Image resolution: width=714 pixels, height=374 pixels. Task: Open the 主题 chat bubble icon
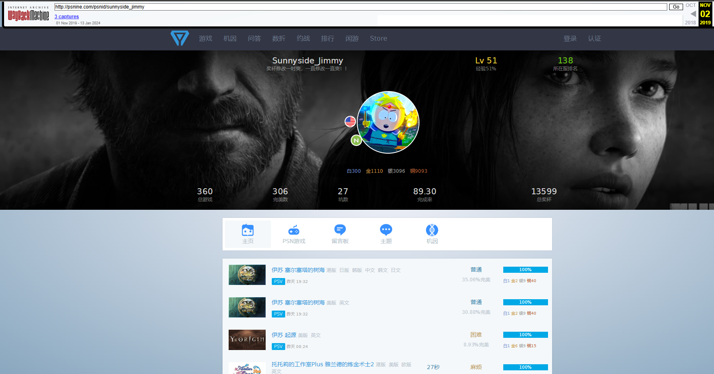click(386, 230)
